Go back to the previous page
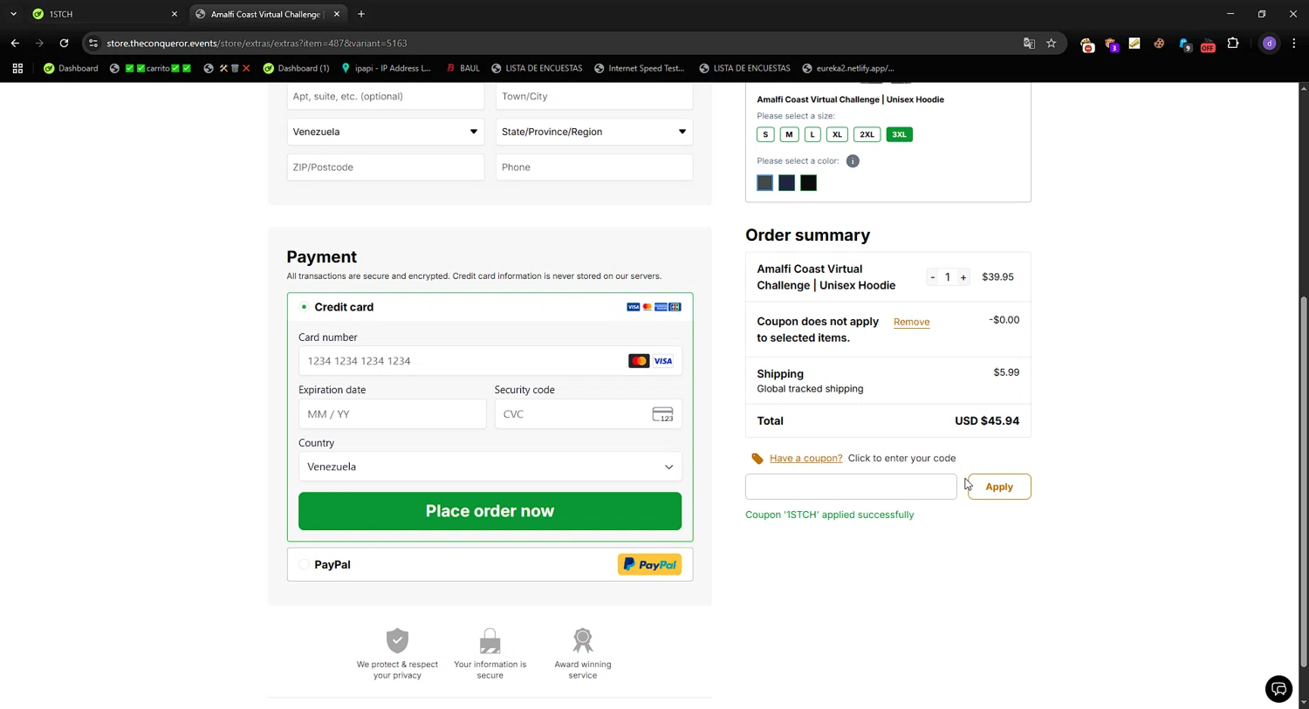The height and width of the screenshot is (709, 1309). click(x=15, y=43)
